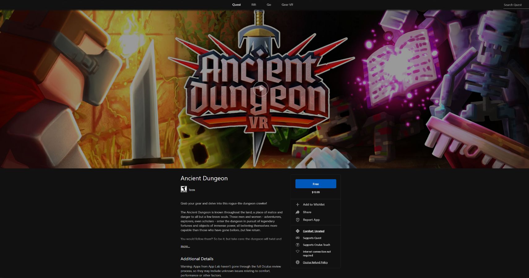
Task: Click the Supports Quest headset icon
Action: (x=298, y=238)
